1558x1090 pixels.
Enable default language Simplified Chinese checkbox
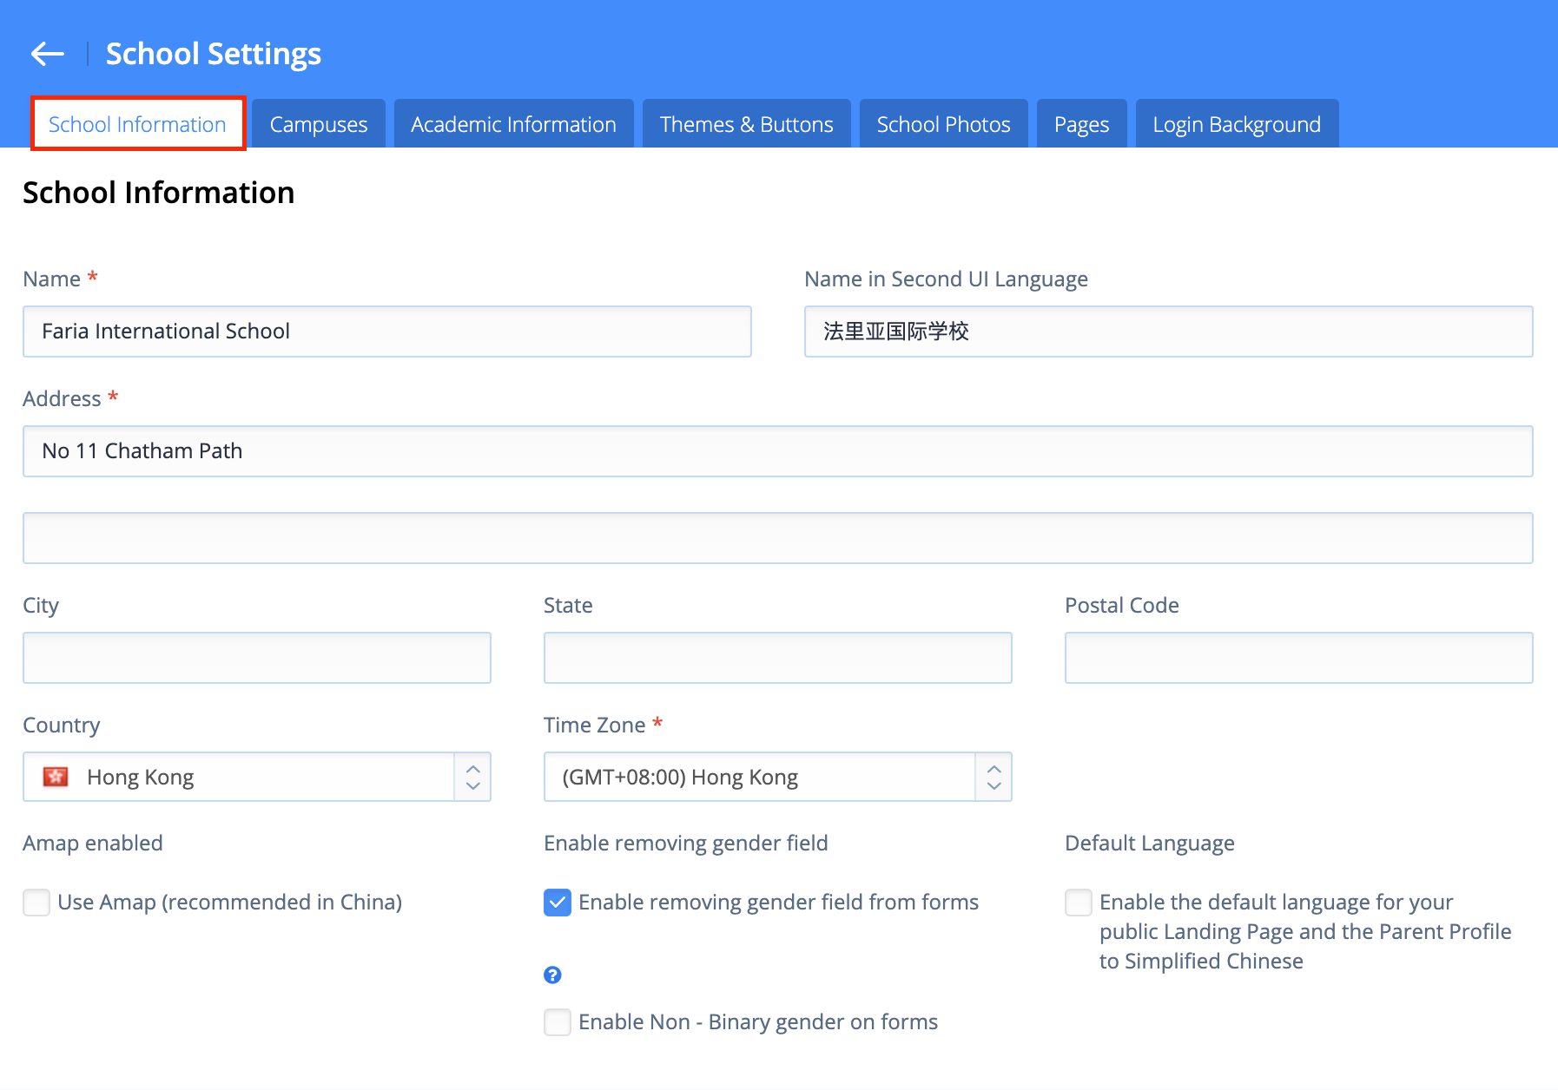click(x=1079, y=903)
